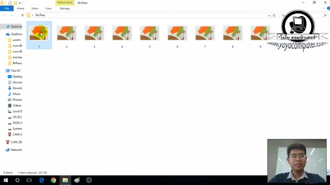Screen dimensions: 330x185
Task: Refresh the folder using the refresh button
Action: pos(274,15)
